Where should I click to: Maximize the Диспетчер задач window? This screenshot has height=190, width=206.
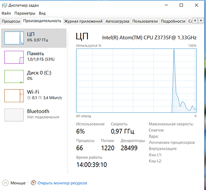click(x=181, y=5)
